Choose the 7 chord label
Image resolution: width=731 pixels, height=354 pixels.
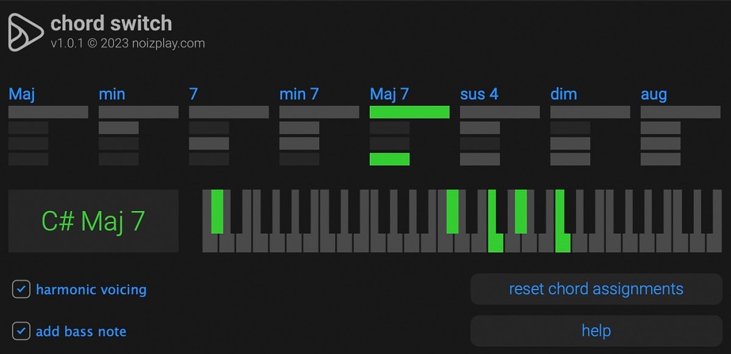click(x=194, y=94)
